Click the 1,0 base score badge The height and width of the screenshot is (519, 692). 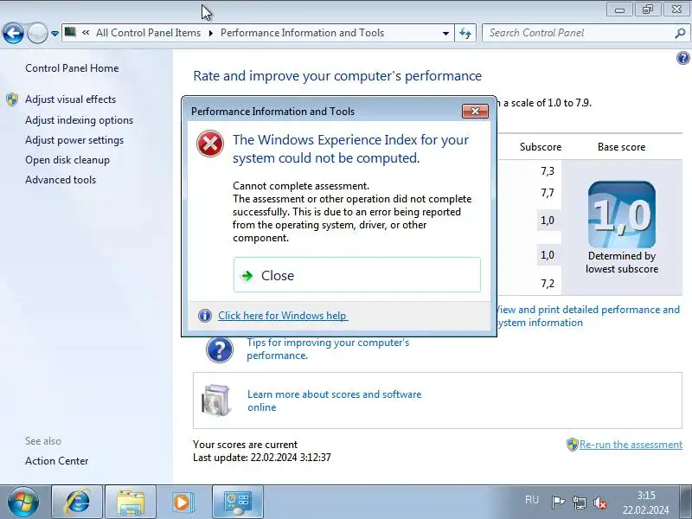coord(621,215)
